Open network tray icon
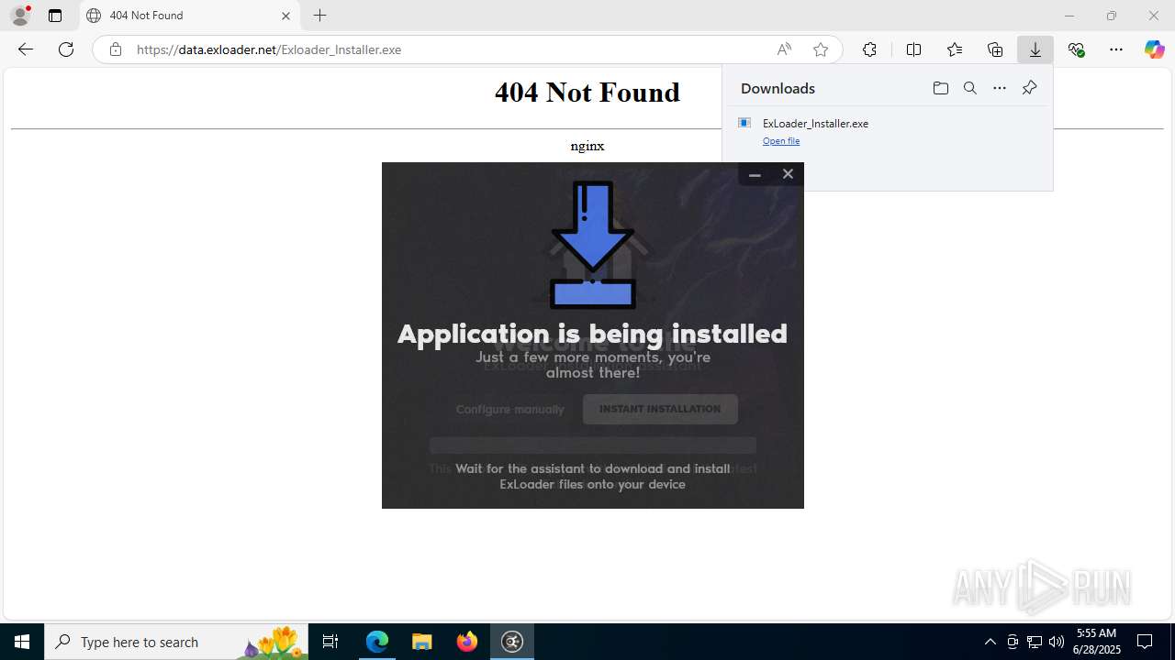Screen dimensions: 1175x660 (1035, 642)
